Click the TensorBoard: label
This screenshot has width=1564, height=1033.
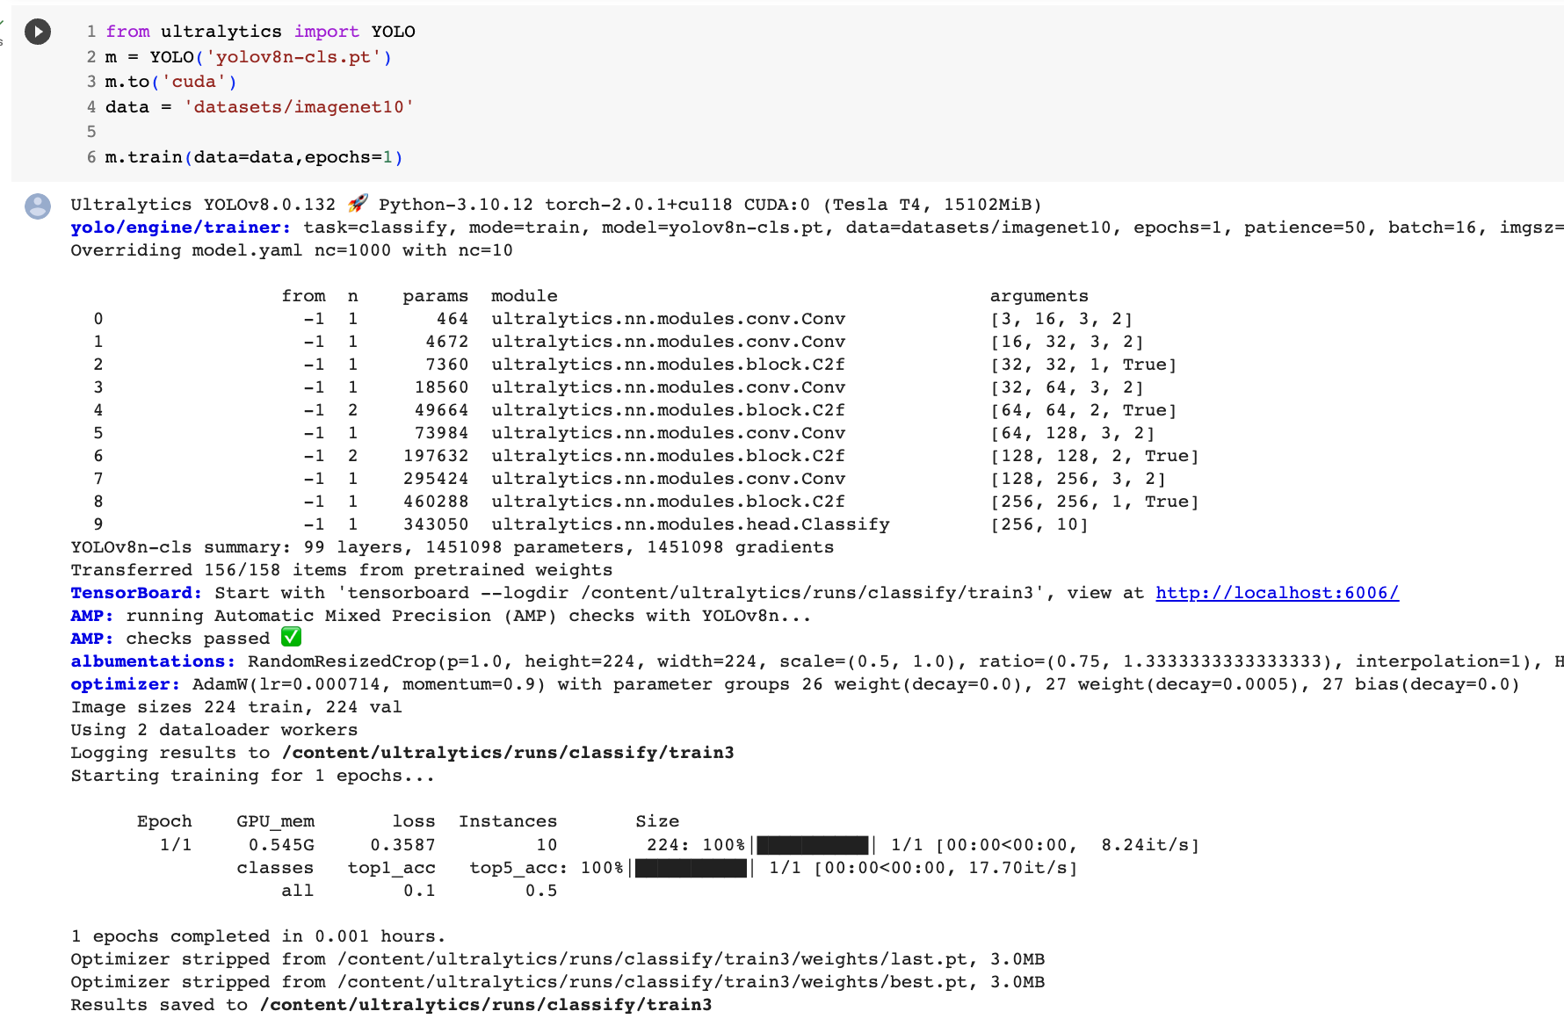[x=136, y=593]
